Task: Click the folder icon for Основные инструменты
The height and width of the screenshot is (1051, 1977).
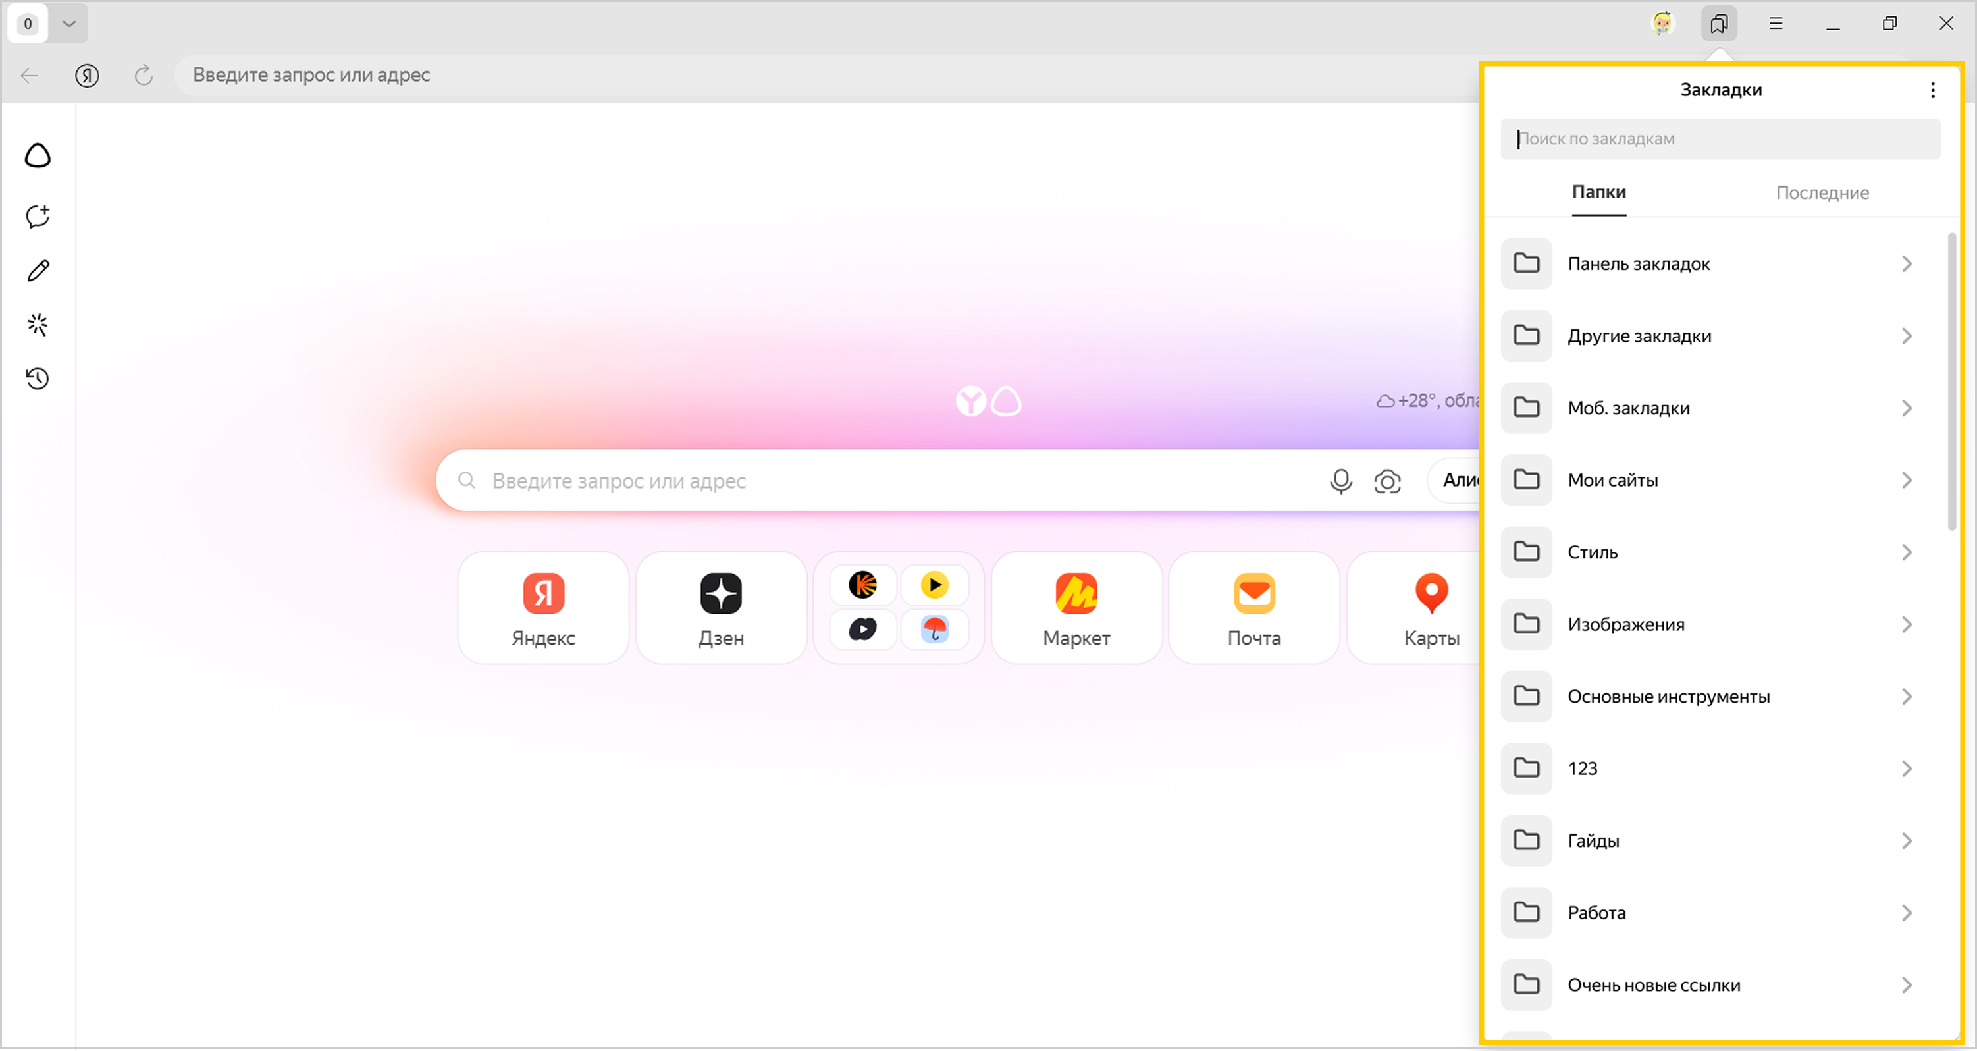Action: 1527,697
